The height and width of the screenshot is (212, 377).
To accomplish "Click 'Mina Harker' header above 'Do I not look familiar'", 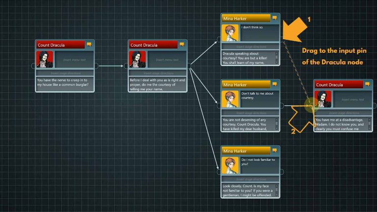I will 246,151.
